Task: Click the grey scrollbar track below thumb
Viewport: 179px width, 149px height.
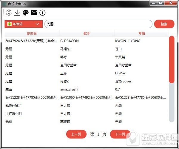Action: tap(172, 102)
